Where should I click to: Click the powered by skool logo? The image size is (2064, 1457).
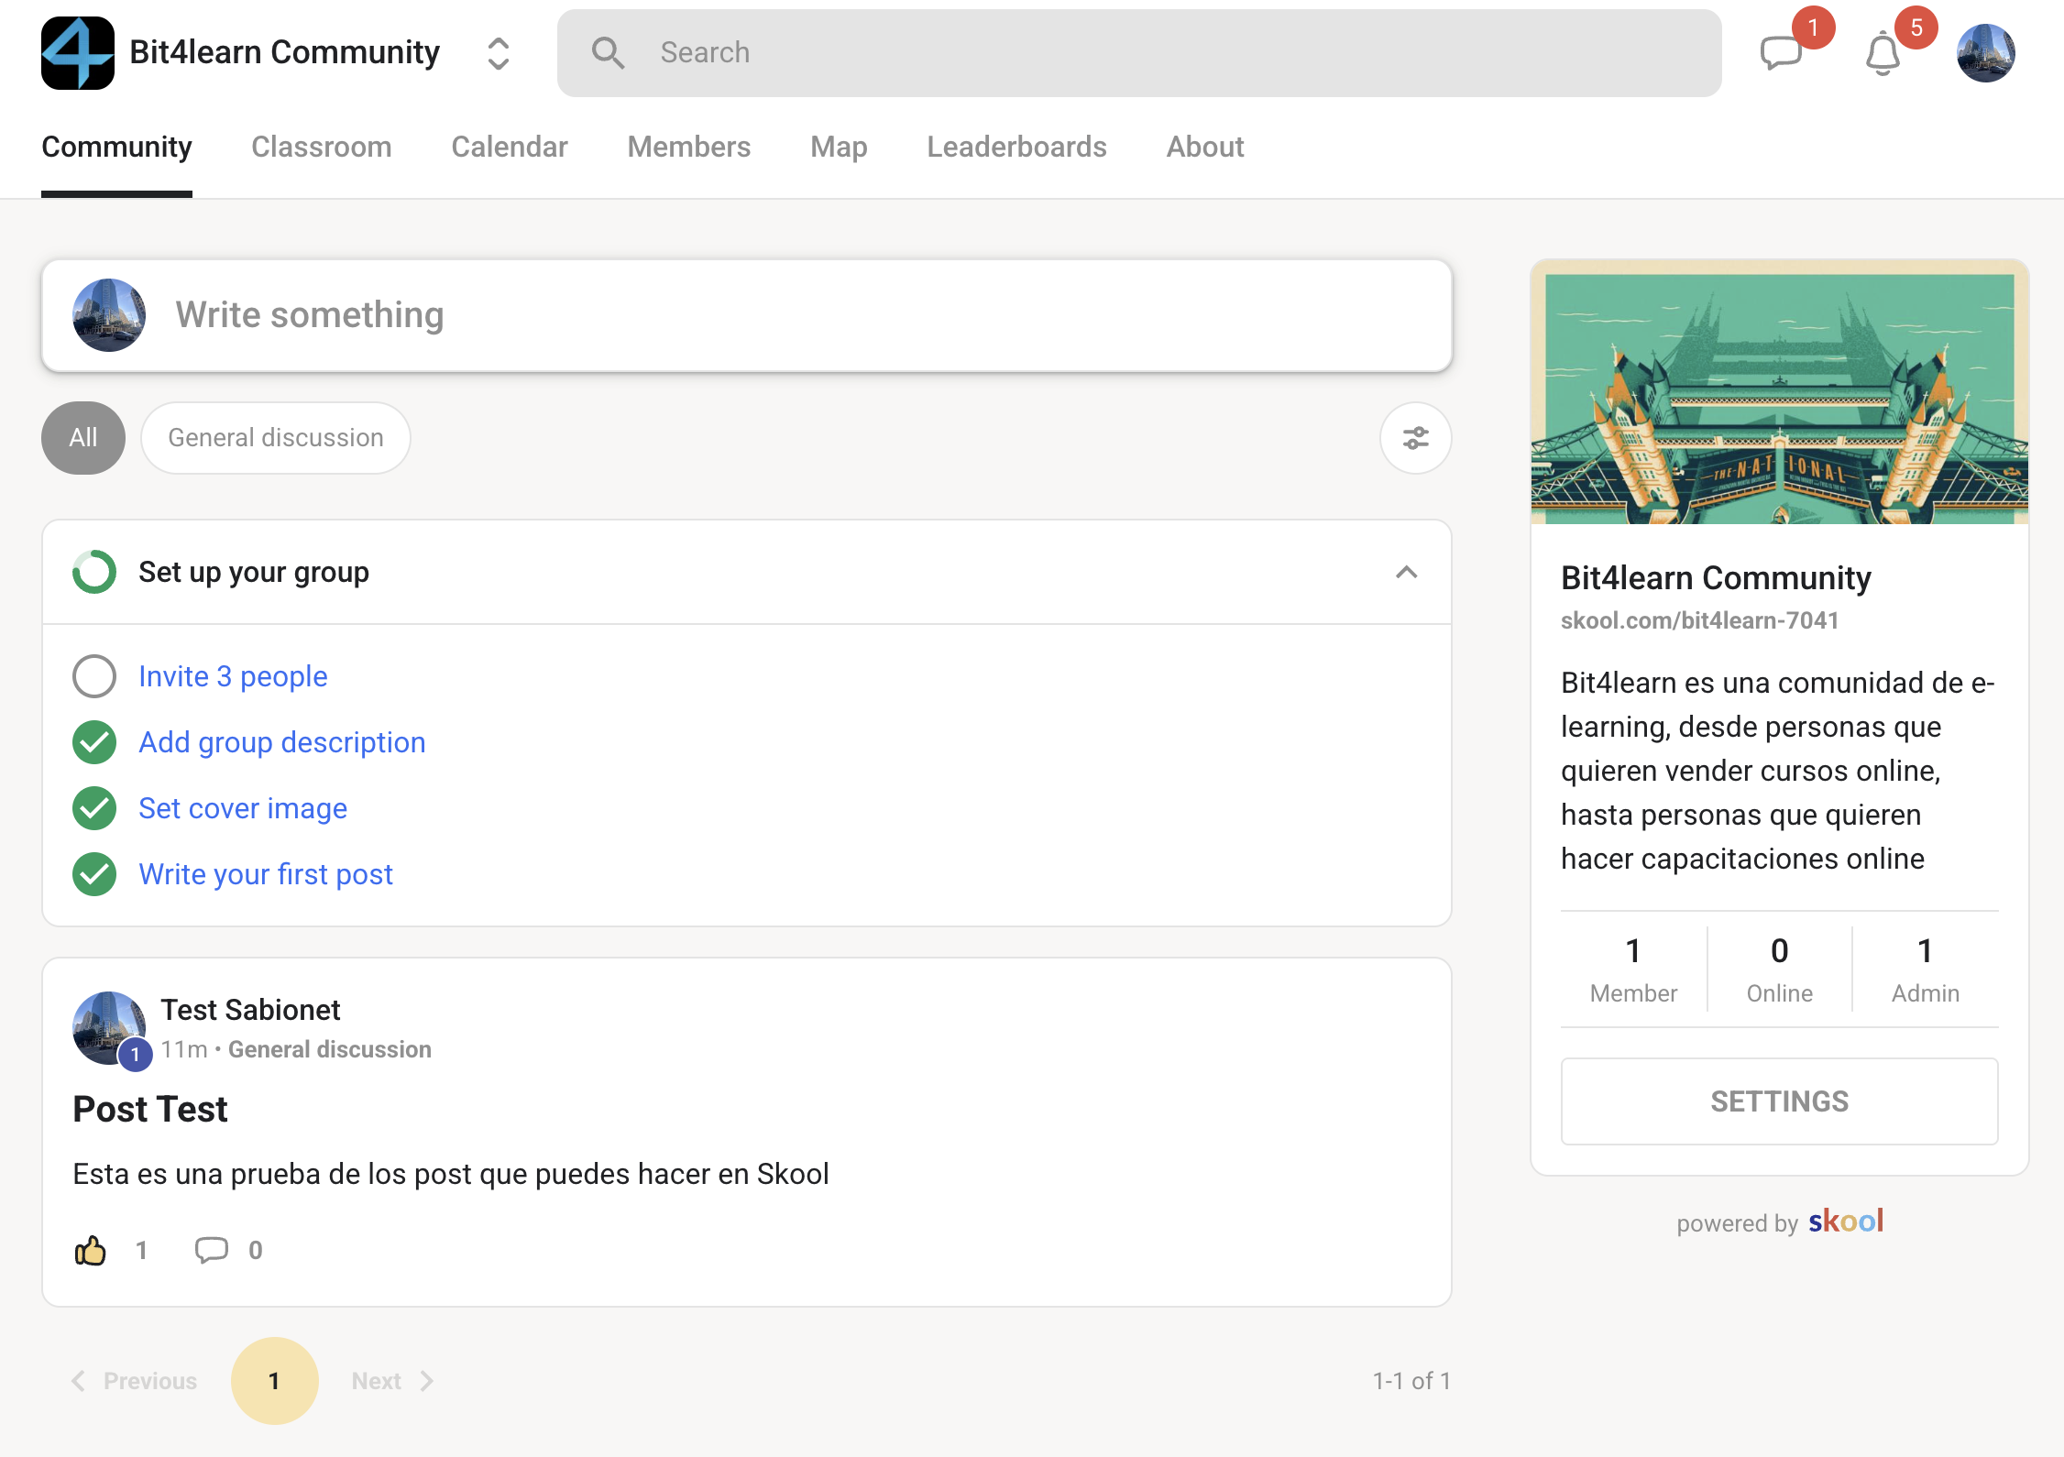pos(1846,1221)
